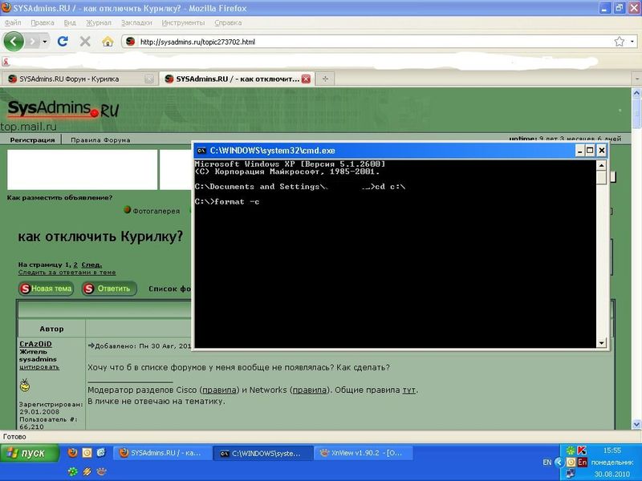Image resolution: width=642 pixels, height=481 pixels.
Task: Open a new tab with plus button
Action: point(325,79)
